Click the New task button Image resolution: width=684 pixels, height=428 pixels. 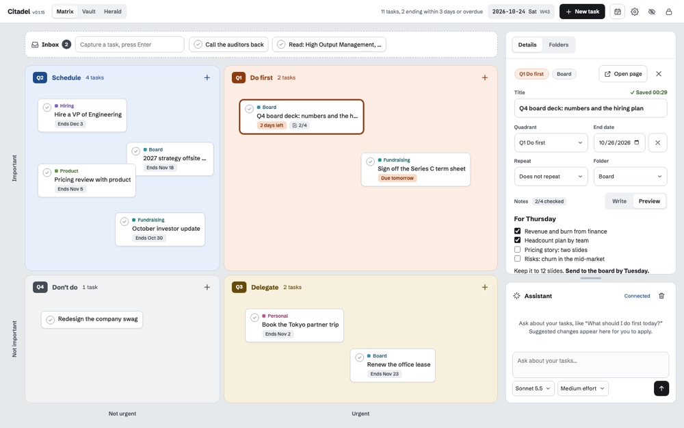pyautogui.click(x=582, y=12)
